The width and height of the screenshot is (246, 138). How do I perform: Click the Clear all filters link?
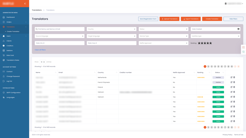pos(40,50)
